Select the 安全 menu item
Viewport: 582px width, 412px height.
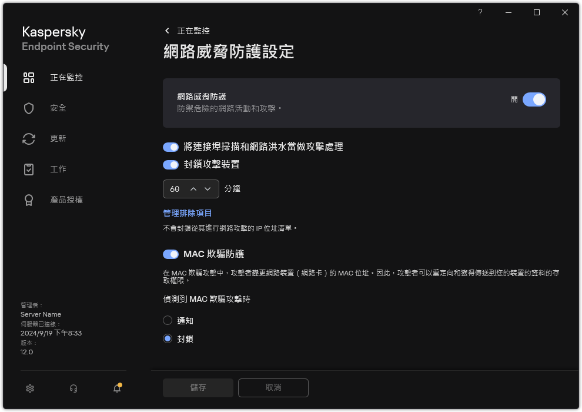coord(58,108)
